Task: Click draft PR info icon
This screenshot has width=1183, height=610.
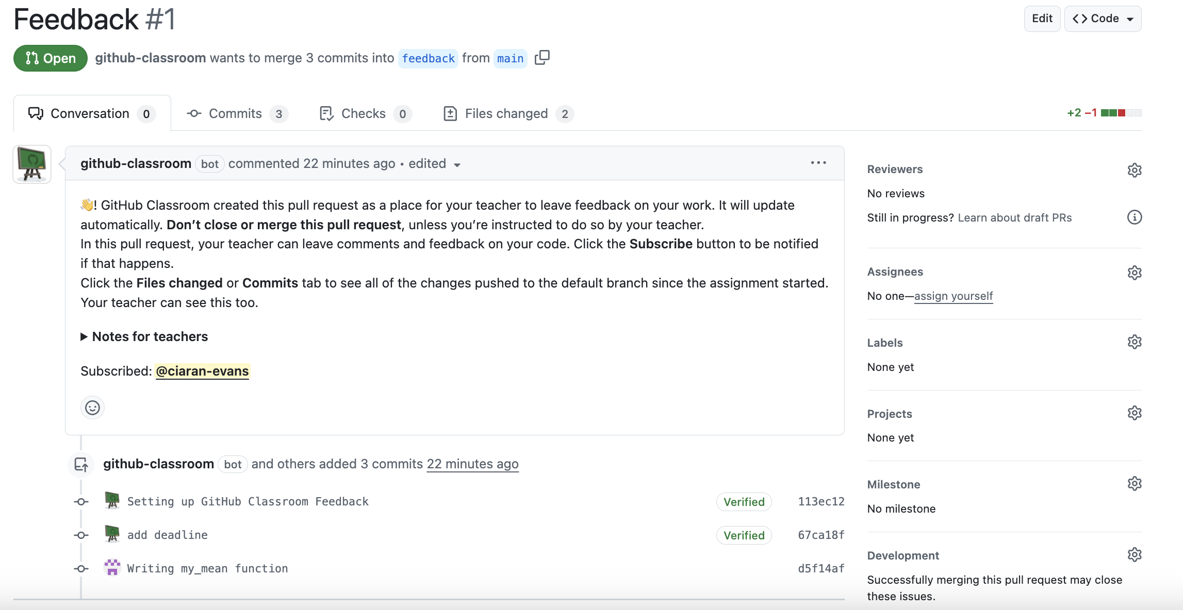Action: (1134, 217)
